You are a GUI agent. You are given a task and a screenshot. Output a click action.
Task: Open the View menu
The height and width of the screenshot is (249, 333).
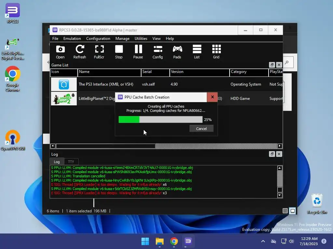pos(156,39)
